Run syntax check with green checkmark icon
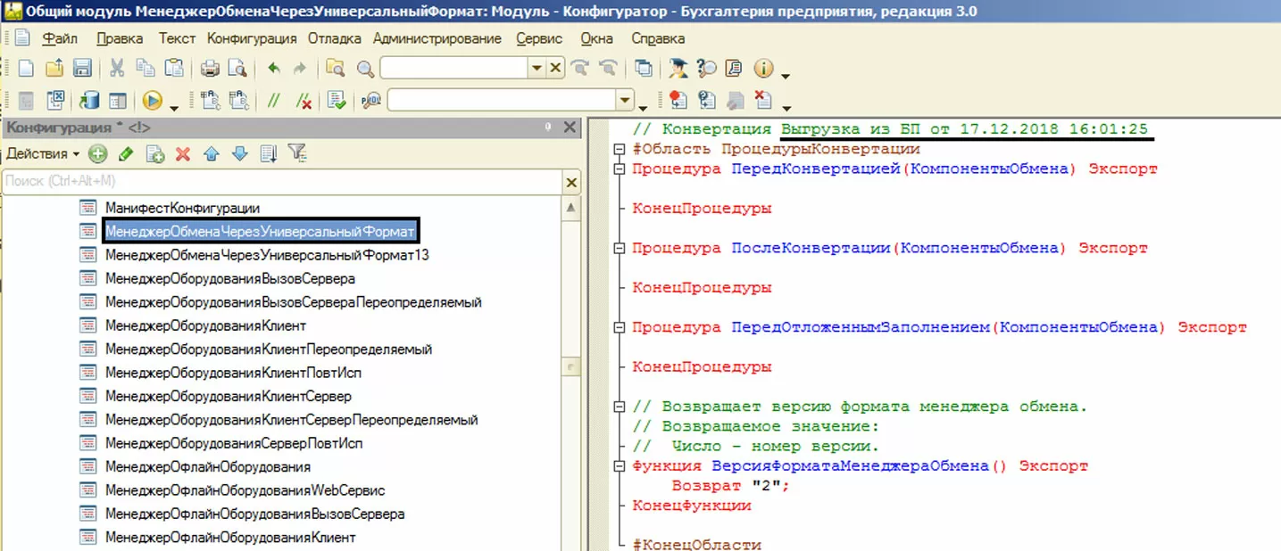Viewport: 1281px width, 551px height. pyautogui.click(x=337, y=101)
